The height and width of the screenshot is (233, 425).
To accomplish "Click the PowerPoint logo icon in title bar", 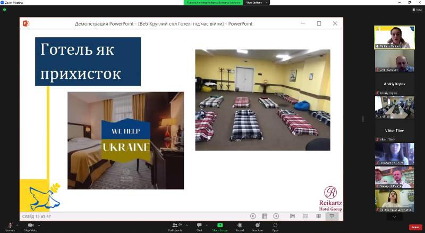I will coord(26,23).
